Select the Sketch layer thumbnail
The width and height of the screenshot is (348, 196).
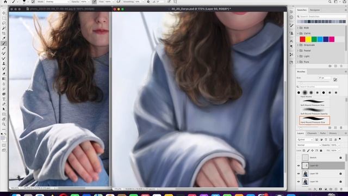point(306,157)
